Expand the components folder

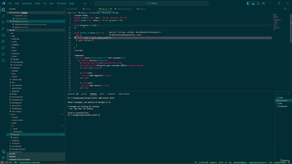tap(17, 132)
